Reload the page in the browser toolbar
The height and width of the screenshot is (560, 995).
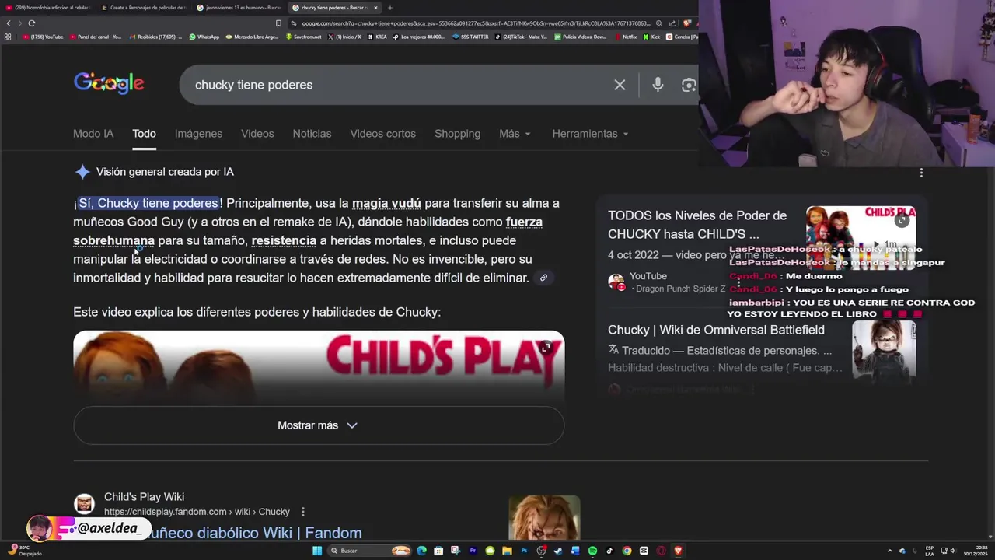31,23
